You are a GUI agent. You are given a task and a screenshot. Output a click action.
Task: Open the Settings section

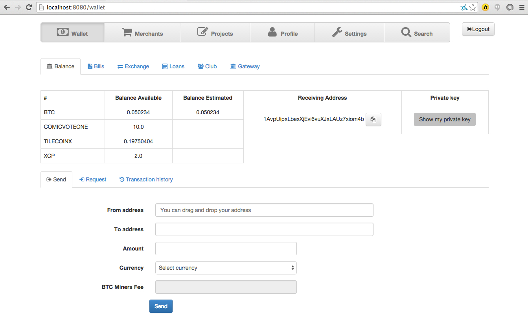(349, 32)
